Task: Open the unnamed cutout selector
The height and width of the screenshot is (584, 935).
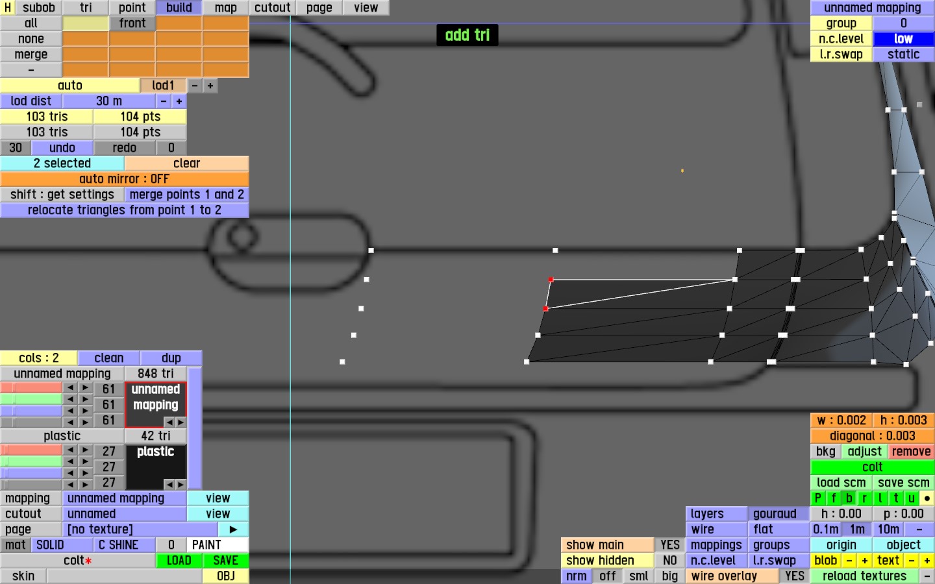Action: tap(125, 514)
